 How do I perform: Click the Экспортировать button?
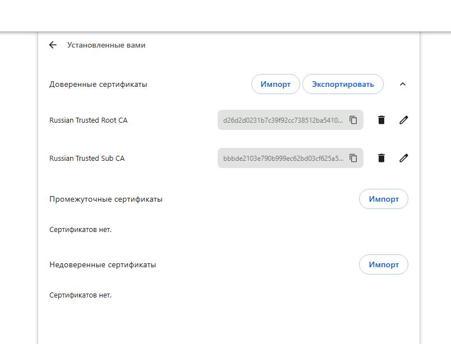(343, 84)
